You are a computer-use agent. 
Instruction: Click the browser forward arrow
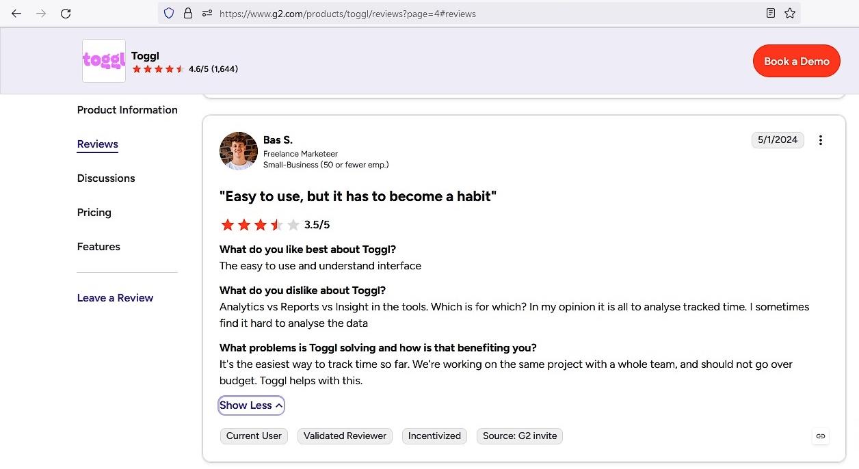41,13
